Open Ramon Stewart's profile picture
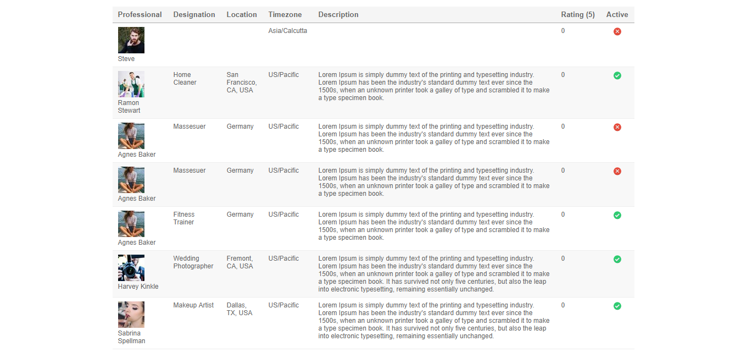 tap(131, 84)
